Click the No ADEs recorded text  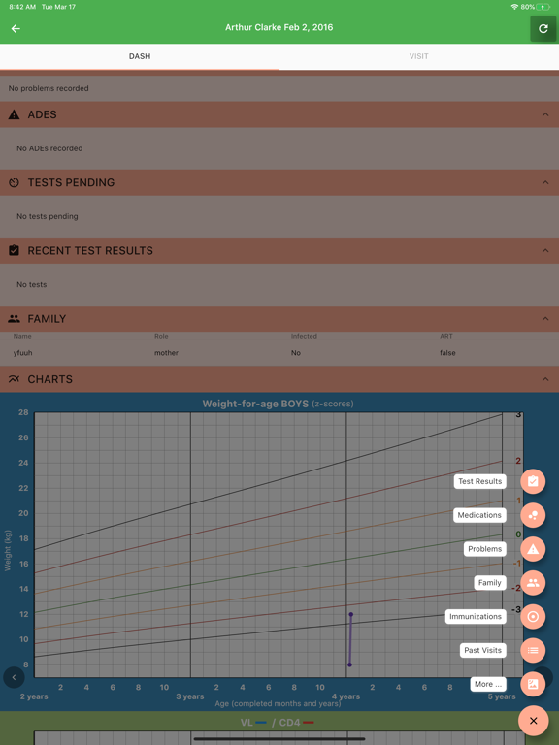click(49, 148)
